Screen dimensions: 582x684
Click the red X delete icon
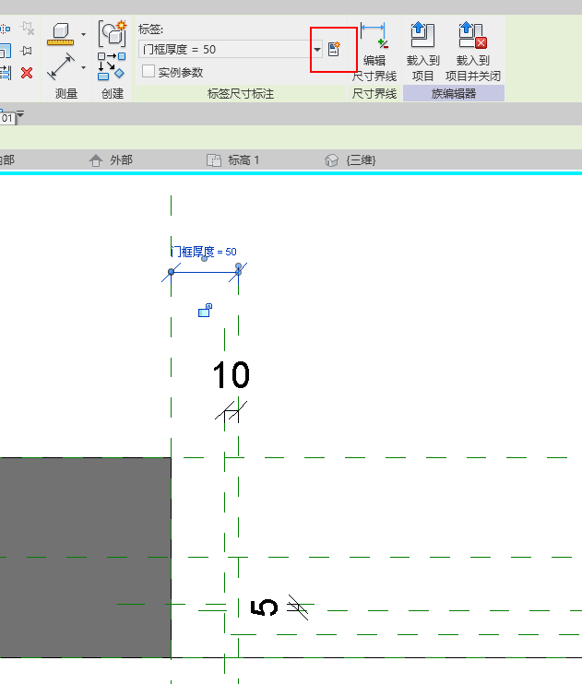27,73
